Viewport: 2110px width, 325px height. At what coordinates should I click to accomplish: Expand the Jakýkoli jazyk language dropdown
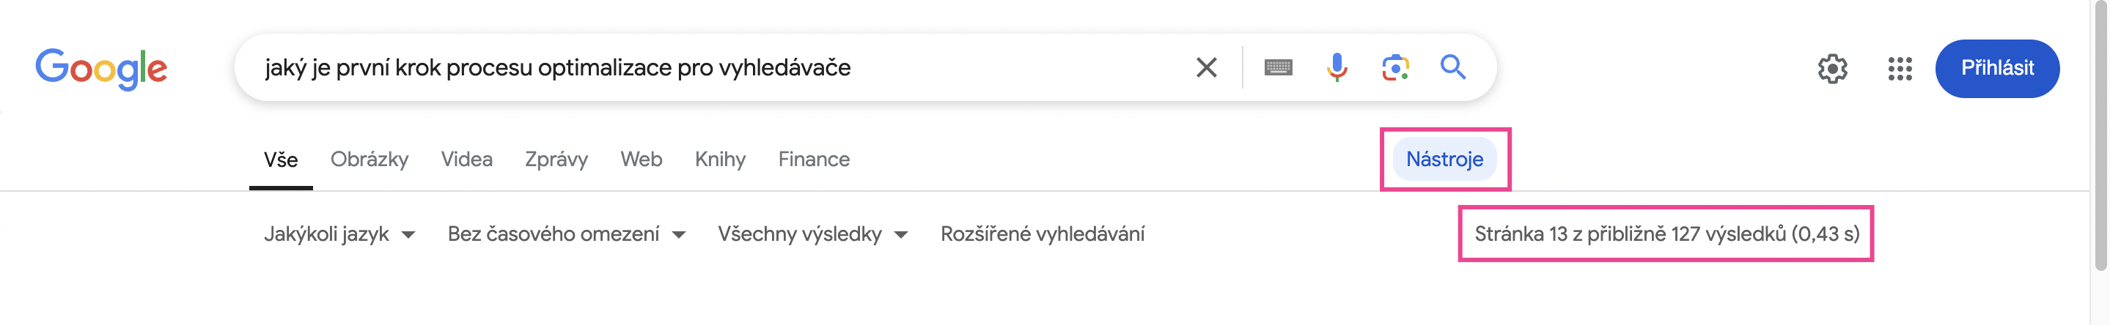[339, 234]
